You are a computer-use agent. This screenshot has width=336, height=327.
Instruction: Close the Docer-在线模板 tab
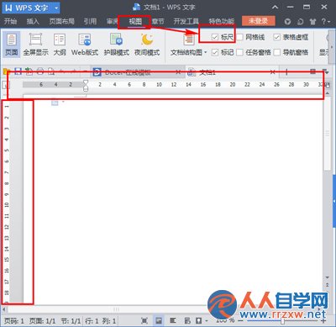[178, 72]
